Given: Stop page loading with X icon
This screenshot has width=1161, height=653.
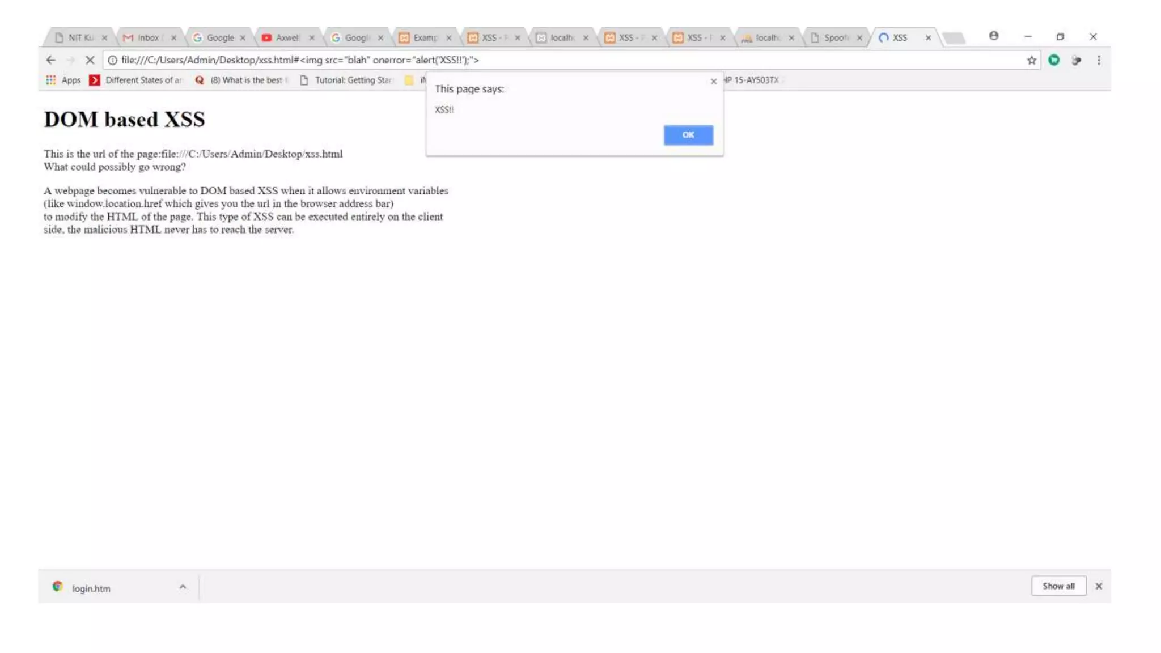Looking at the screenshot, I should (90, 60).
